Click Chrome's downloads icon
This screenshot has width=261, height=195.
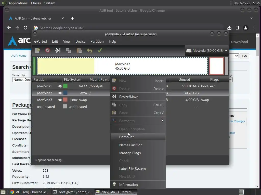click(x=229, y=28)
